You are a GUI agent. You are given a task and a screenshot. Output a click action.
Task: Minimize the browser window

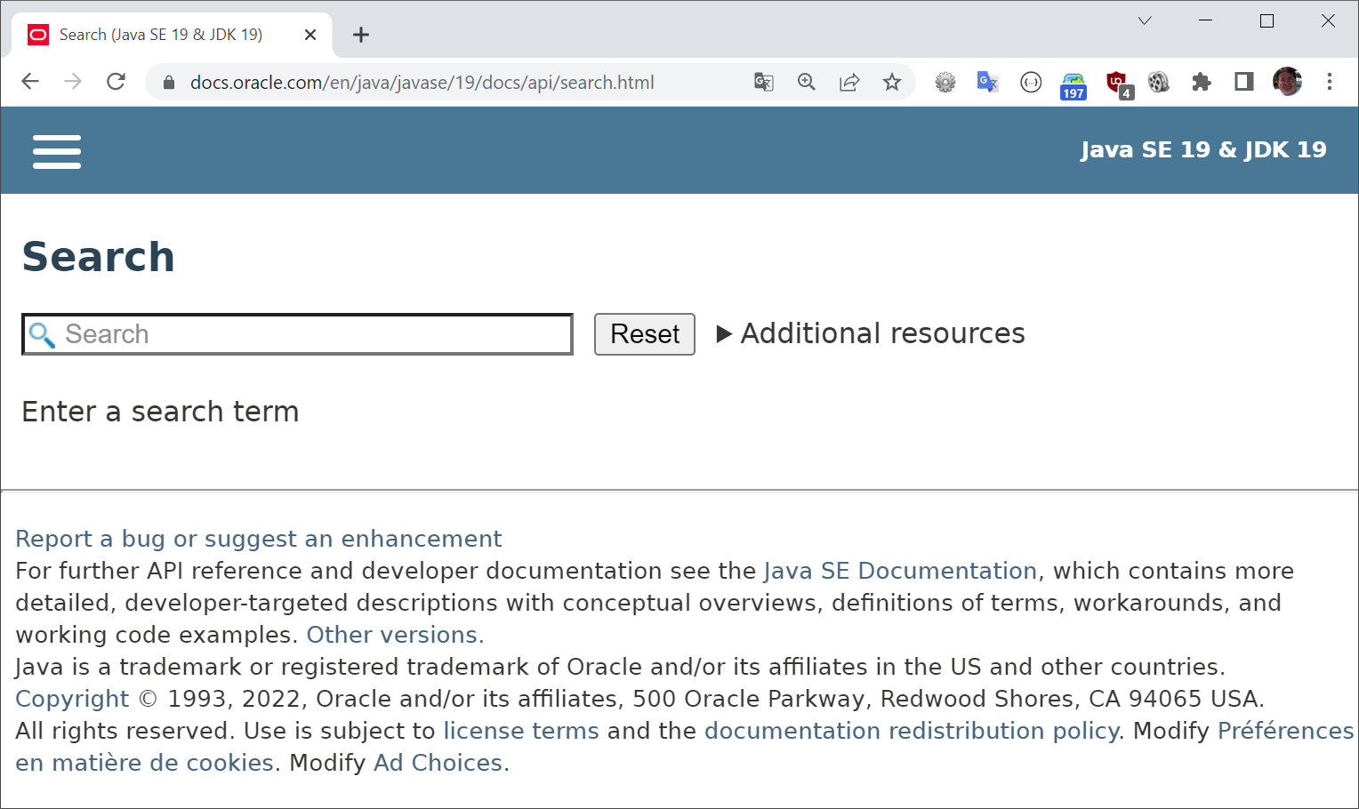pos(1206,20)
